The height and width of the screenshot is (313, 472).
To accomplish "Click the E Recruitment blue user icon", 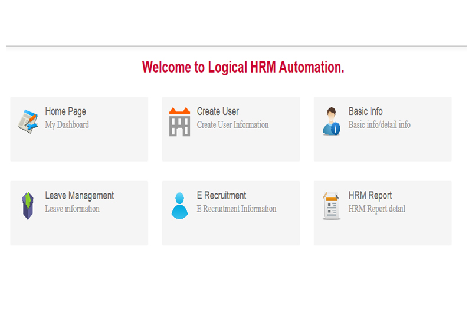I will [x=179, y=206].
